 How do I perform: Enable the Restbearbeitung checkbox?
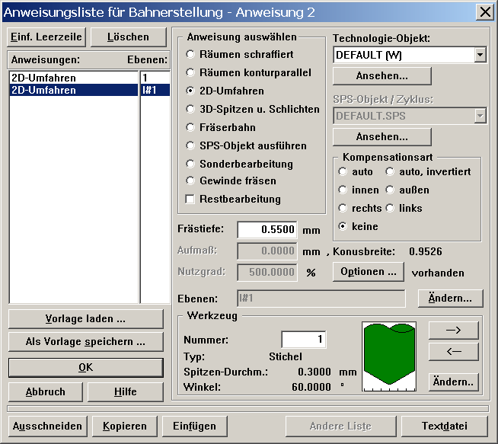click(190, 200)
